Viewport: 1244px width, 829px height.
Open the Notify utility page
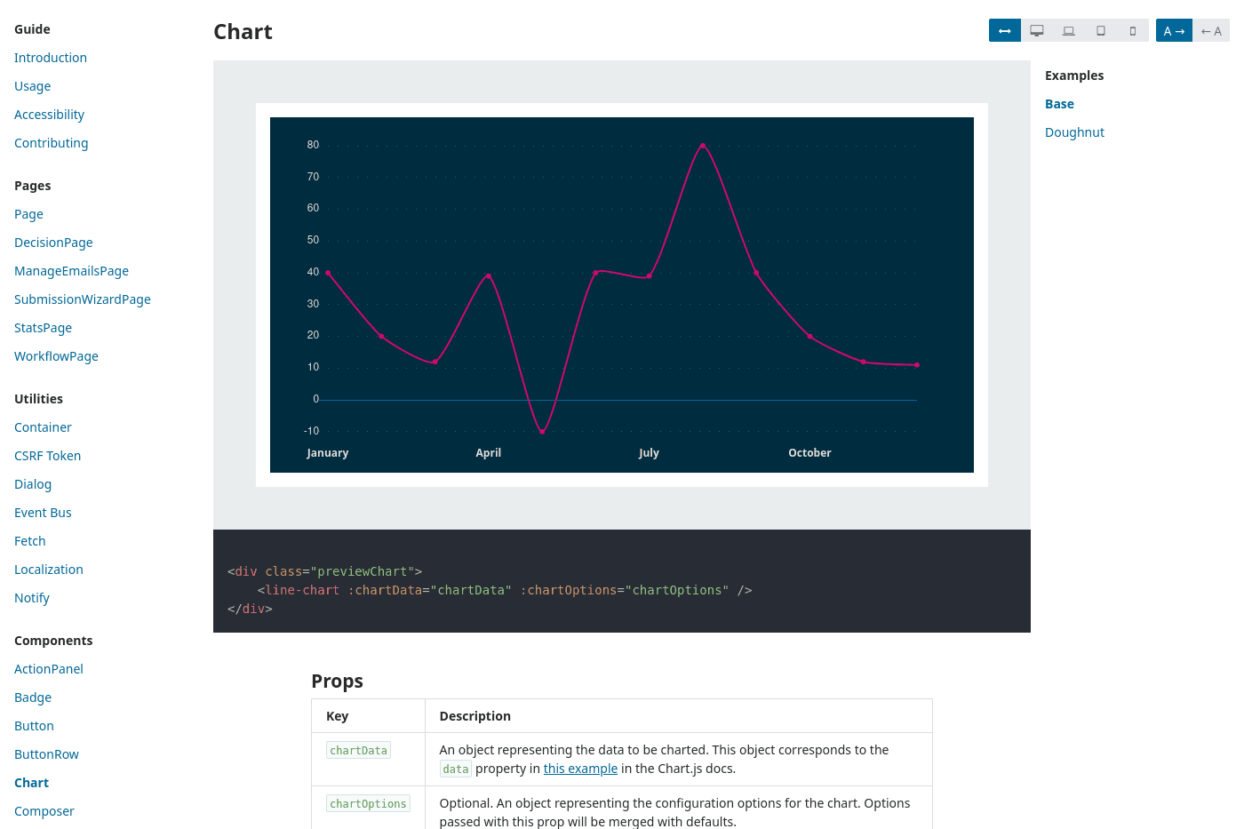click(x=32, y=597)
